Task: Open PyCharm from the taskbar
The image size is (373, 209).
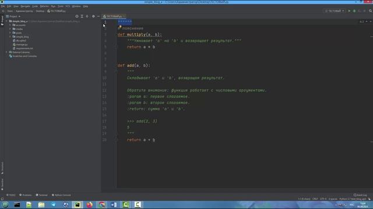Action: 78,205
